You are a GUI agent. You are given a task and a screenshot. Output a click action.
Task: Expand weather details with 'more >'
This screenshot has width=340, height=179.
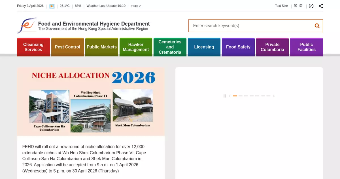(136, 6)
